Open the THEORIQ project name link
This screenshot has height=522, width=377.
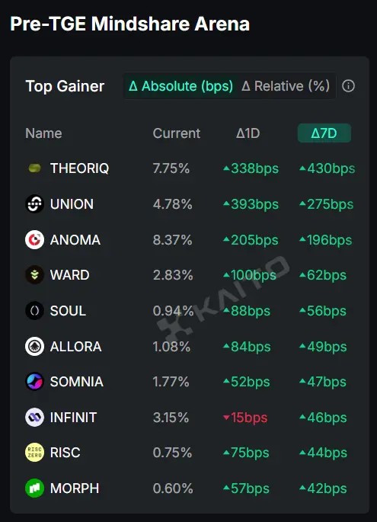click(x=79, y=168)
